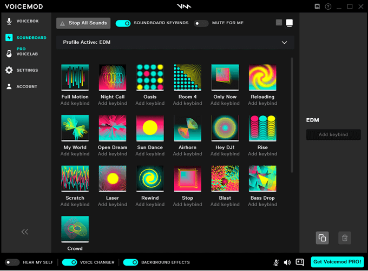This screenshot has height=271, width=368.
Task: Open the Voicebox tab
Action: [x=27, y=21]
